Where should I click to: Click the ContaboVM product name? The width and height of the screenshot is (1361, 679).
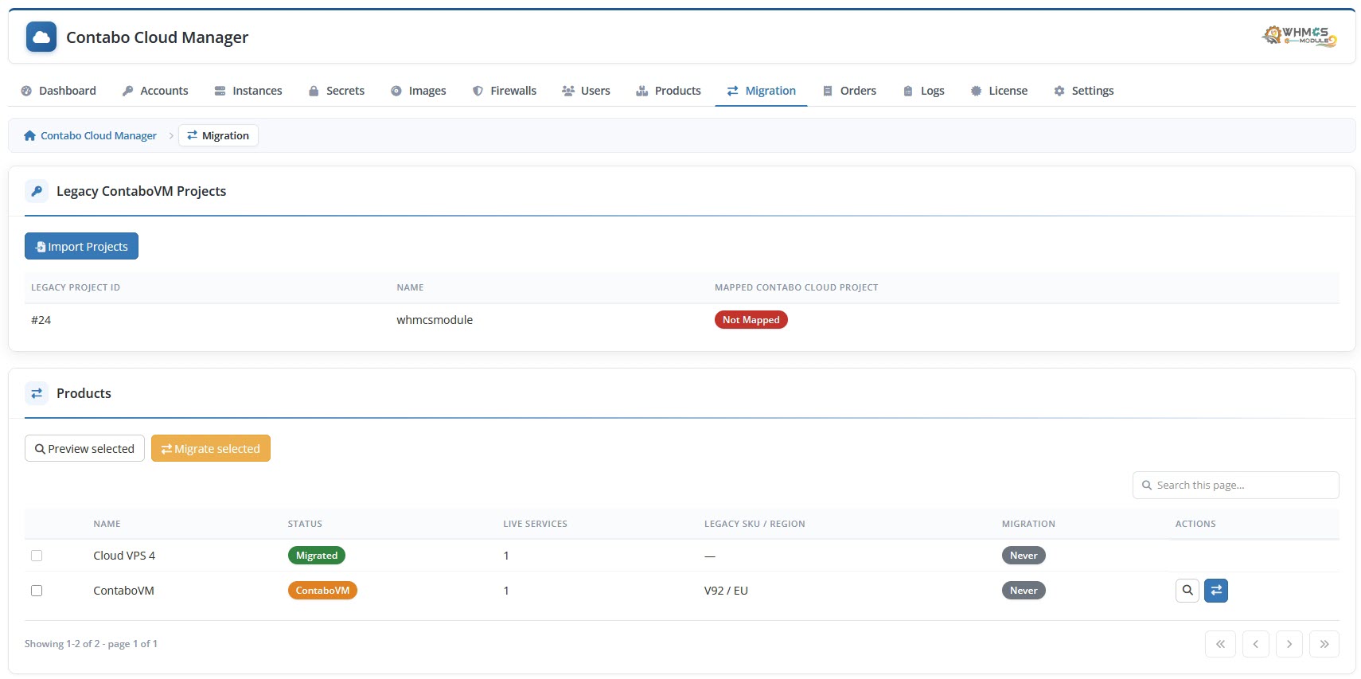click(x=123, y=591)
